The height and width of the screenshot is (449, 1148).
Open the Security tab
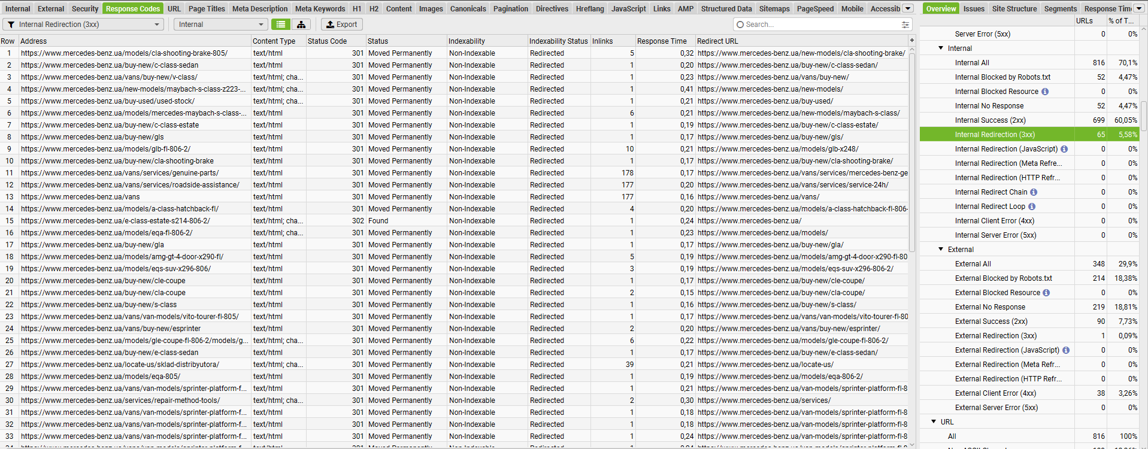(x=85, y=8)
